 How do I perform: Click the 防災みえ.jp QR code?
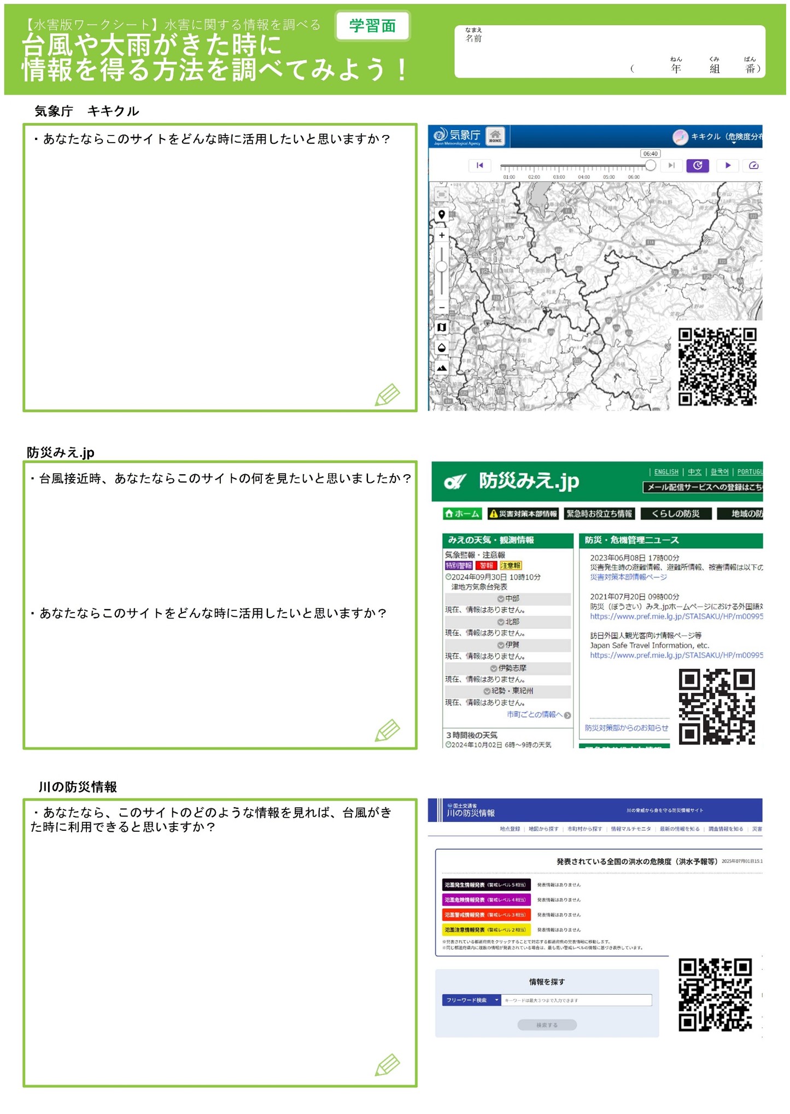click(717, 706)
